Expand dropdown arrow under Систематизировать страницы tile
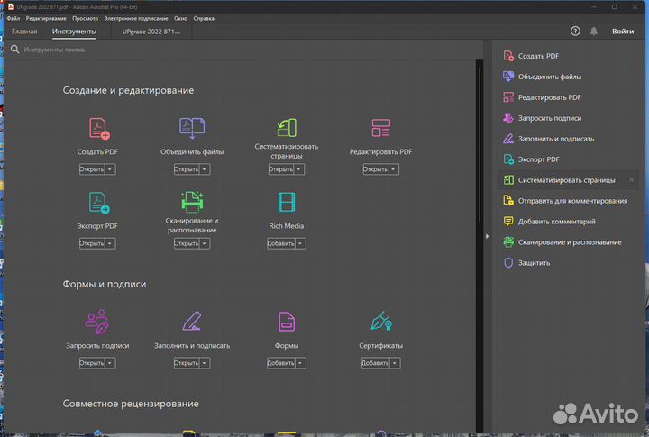This screenshot has width=649, height=437. click(x=299, y=169)
